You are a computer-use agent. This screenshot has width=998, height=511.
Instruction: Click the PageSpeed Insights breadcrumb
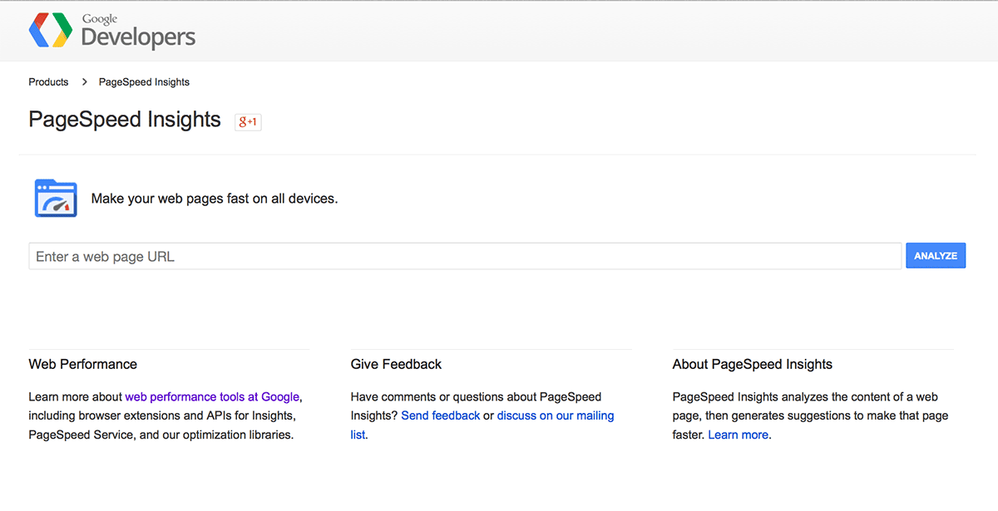pyautogui.click(x=144, y=82)
